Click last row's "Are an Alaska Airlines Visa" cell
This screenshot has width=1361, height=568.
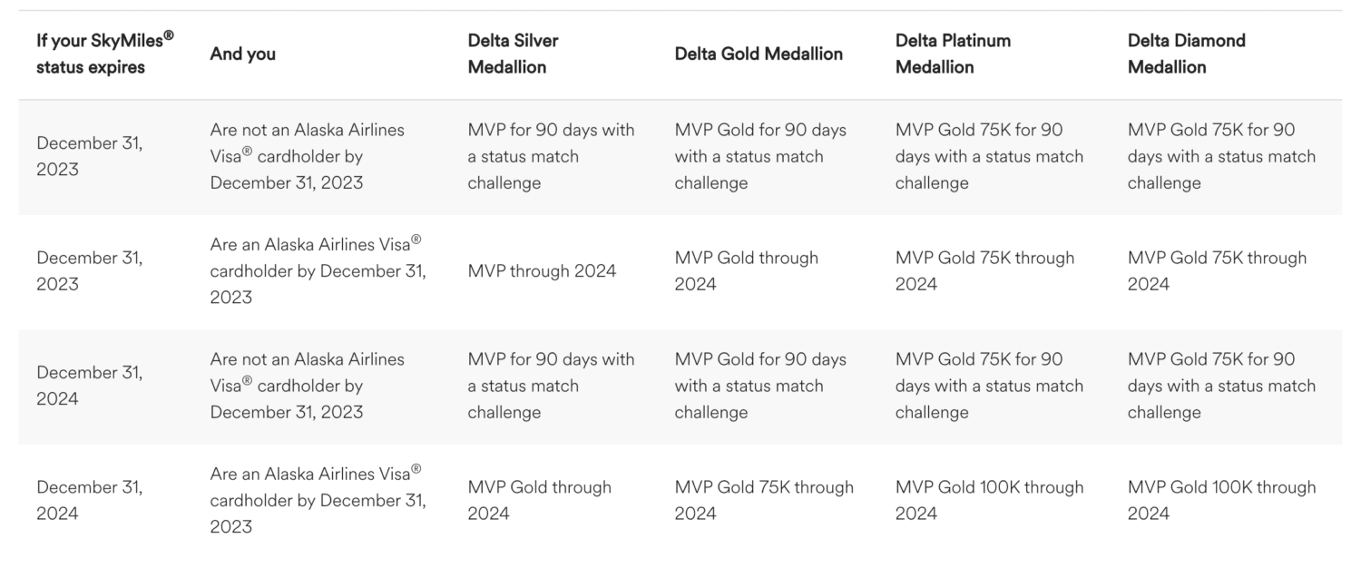pyautogui.click(x=317, y=500)
